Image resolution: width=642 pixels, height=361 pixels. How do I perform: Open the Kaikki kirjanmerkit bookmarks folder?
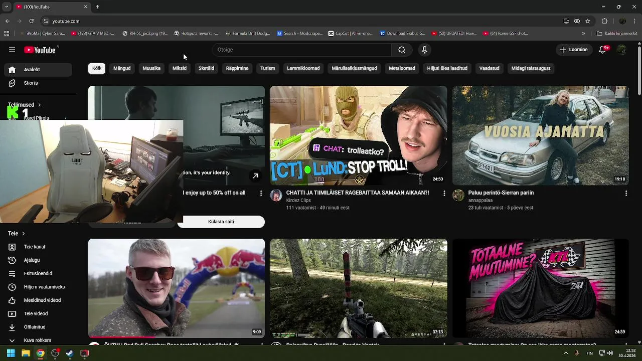tap(617, 34)
